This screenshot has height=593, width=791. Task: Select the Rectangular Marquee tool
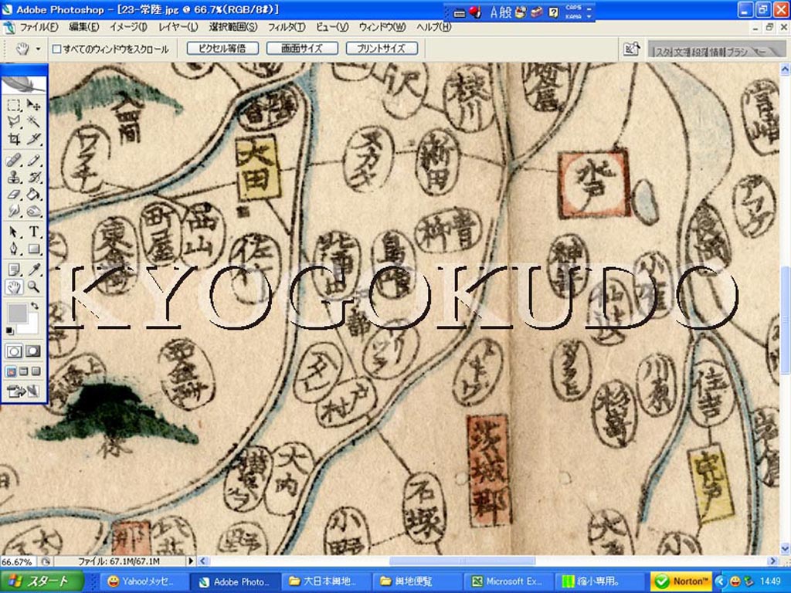pyautogui.click(x=14, y=105)
